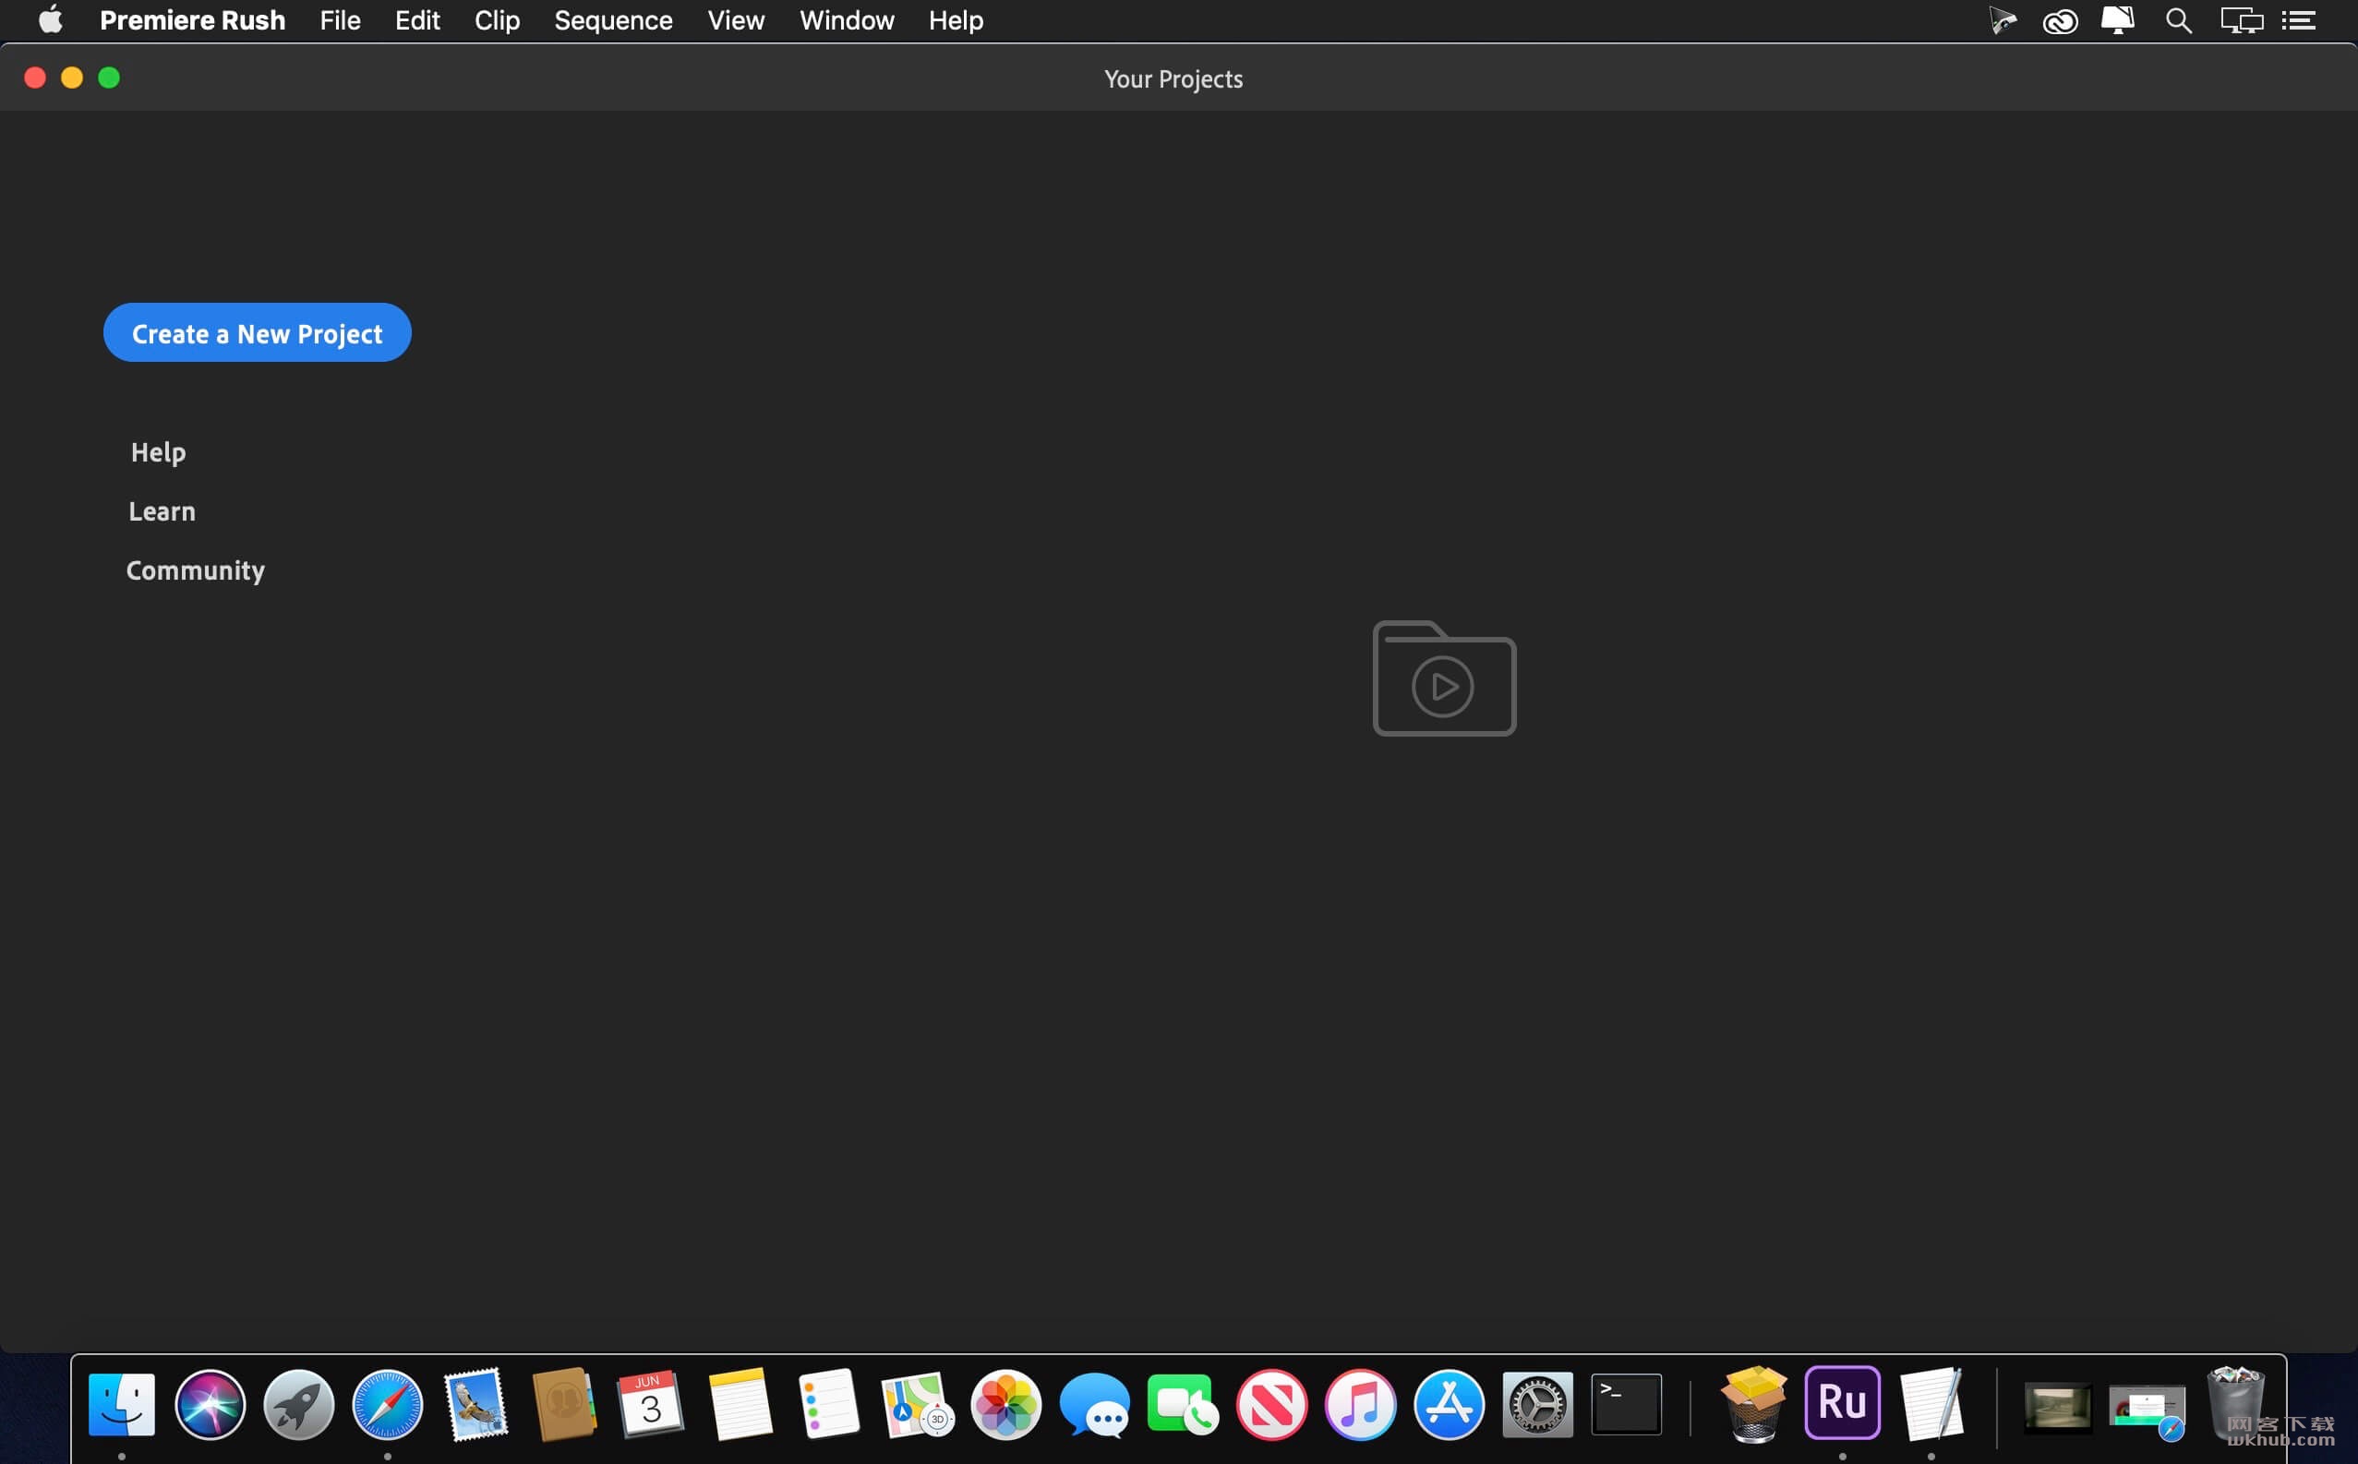Click the notification bell monitor icon in menu bar
This screenshot has height=1464, width=2358.
[2118, 20]
